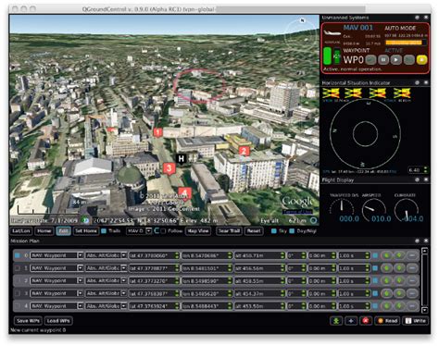Remove waypoint 4 with its minus button
Image resolution: width=439 pixels, height=346 pixels.
412,306
